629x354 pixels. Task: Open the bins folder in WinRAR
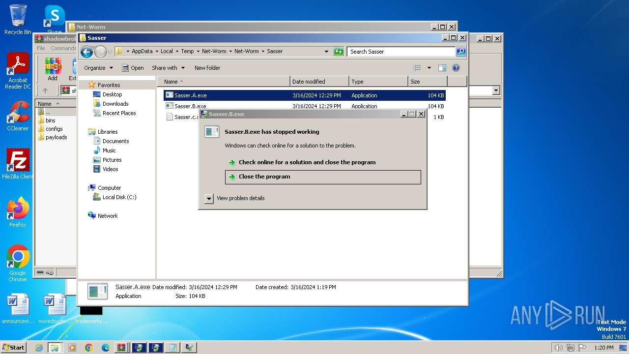(51, 120)
